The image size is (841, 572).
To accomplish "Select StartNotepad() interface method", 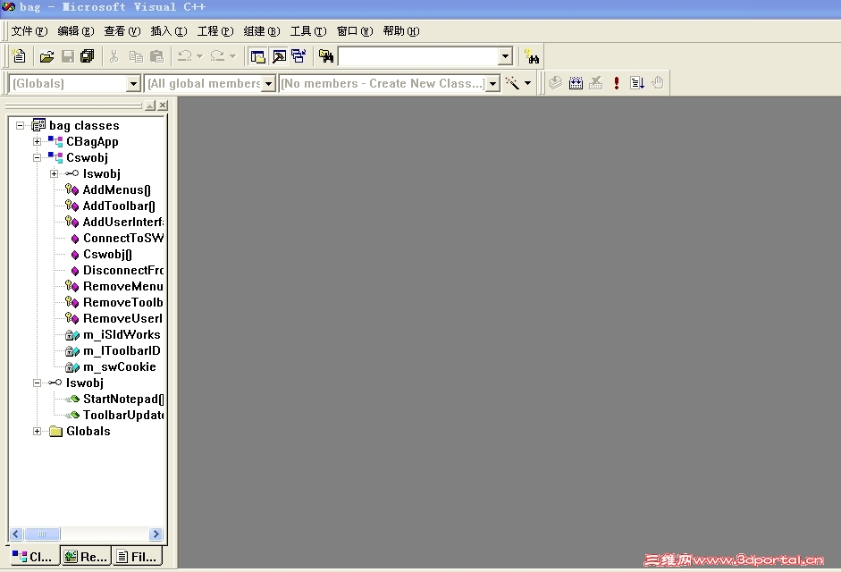I will tap(123, 400).
